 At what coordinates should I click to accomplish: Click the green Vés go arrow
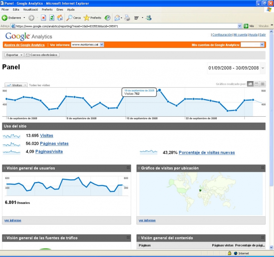pyautogui.click(x=246, y=26)
